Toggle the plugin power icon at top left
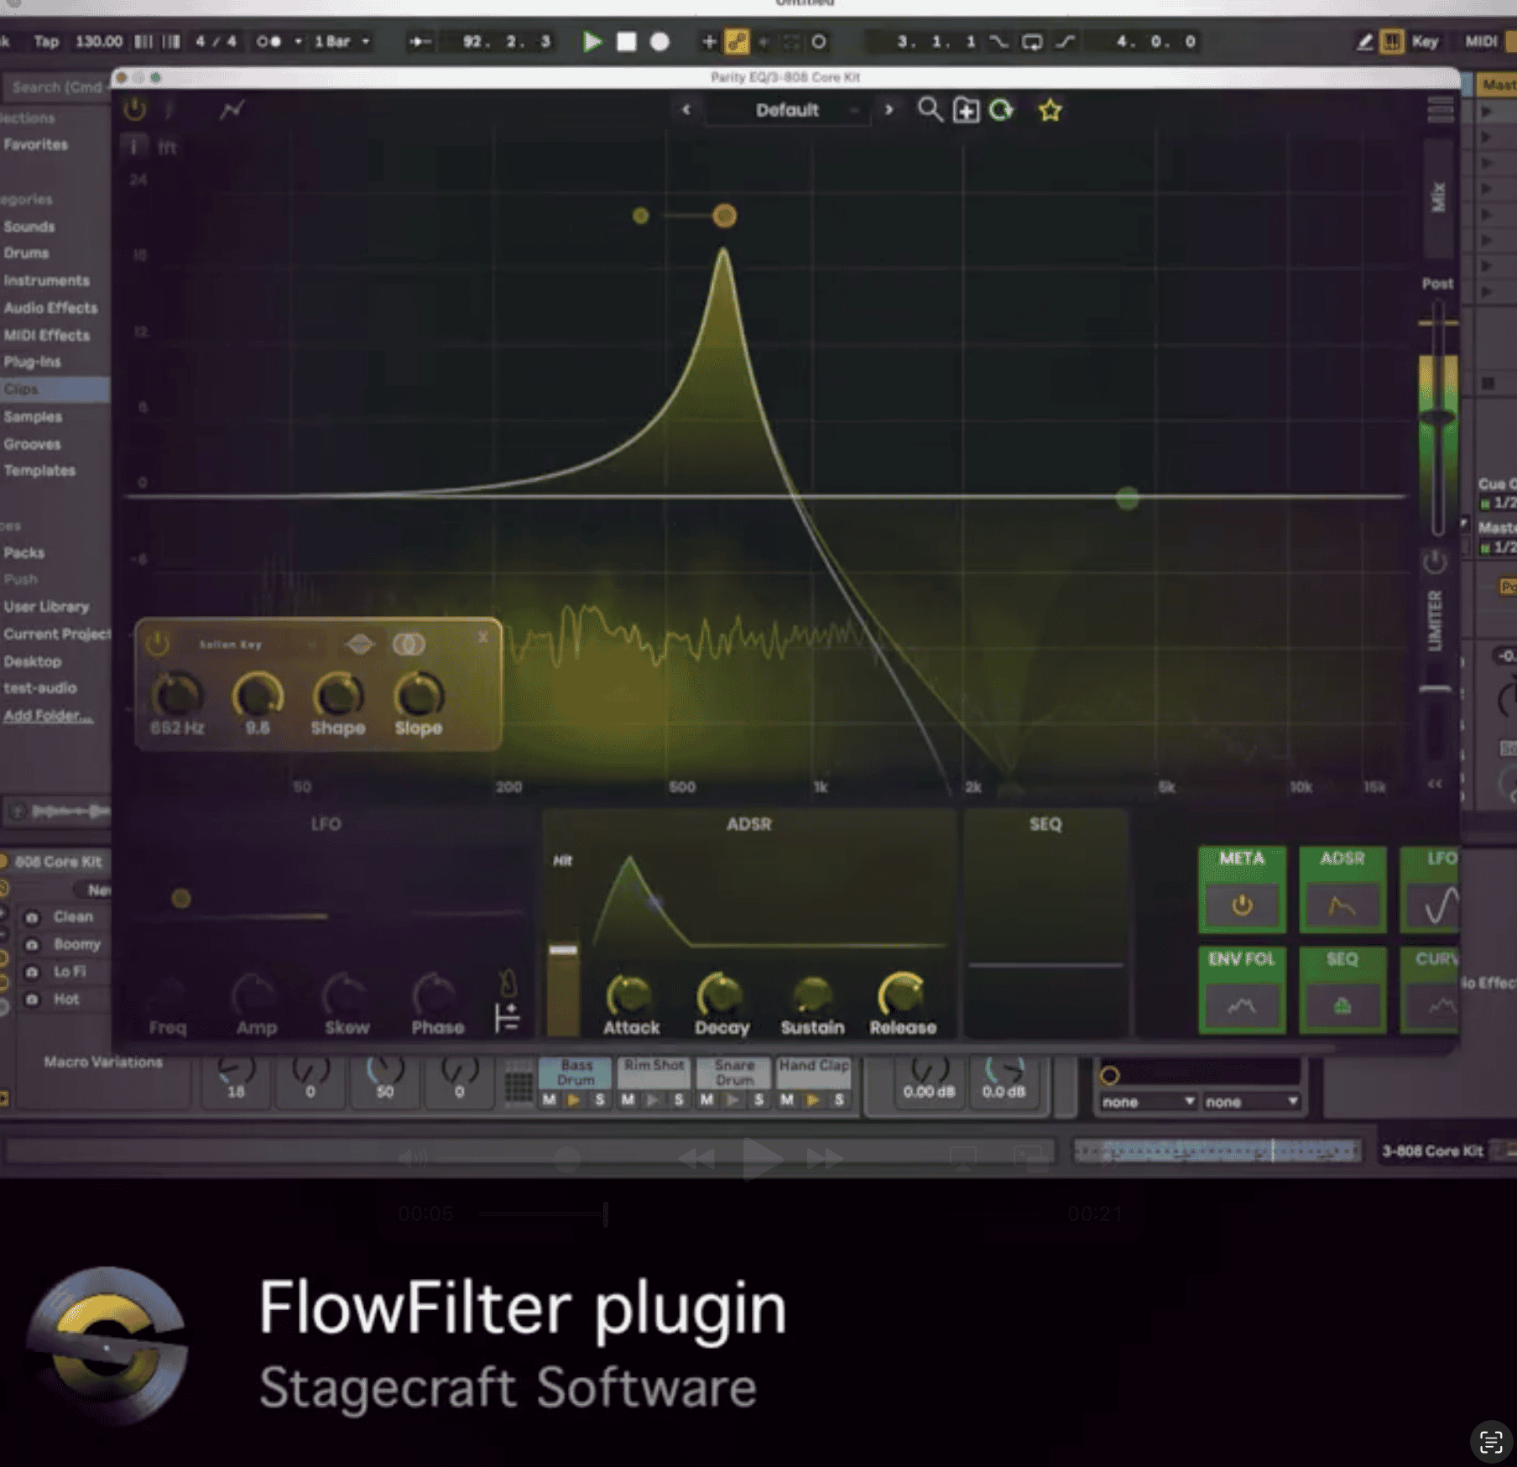Image resolution: width=1517 pixels, height=1467 pixels. (x=135, y=109)
